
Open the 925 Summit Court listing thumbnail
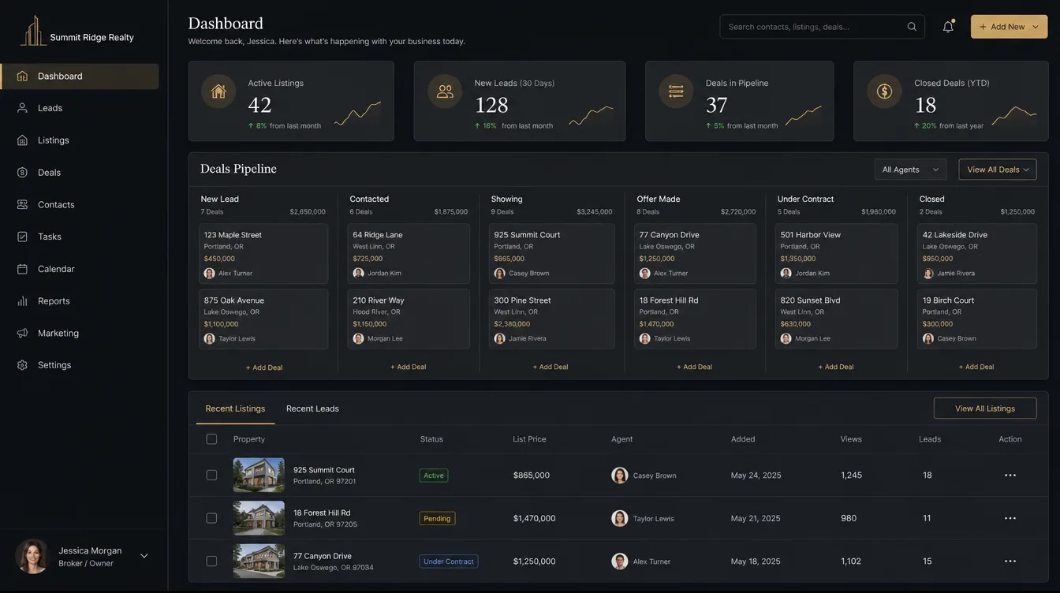(259, 476)
